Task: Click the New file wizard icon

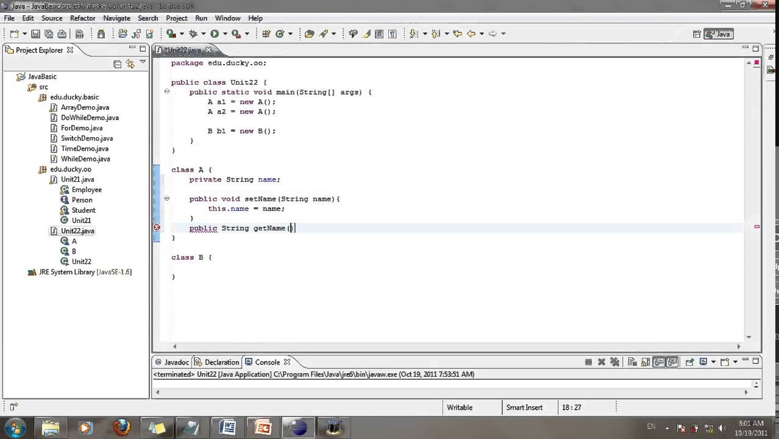Action: pyautogui.click(x=14, y=34)
